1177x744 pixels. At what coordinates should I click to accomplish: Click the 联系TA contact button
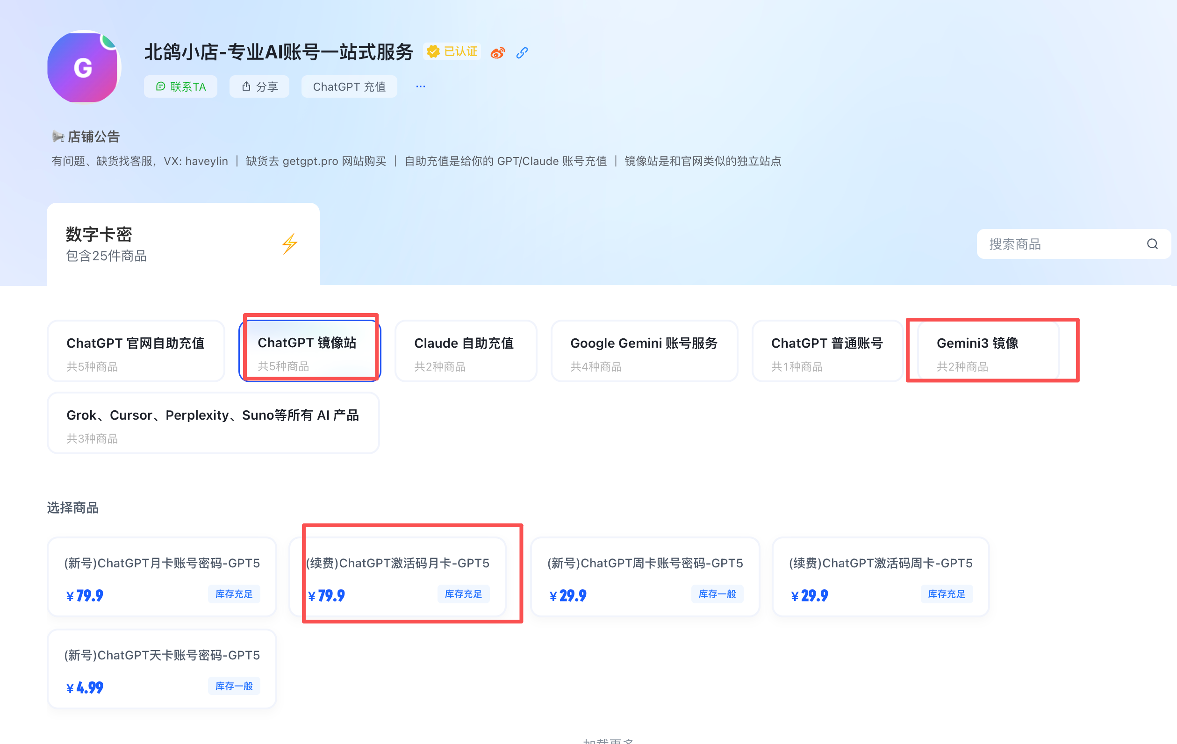180,86
